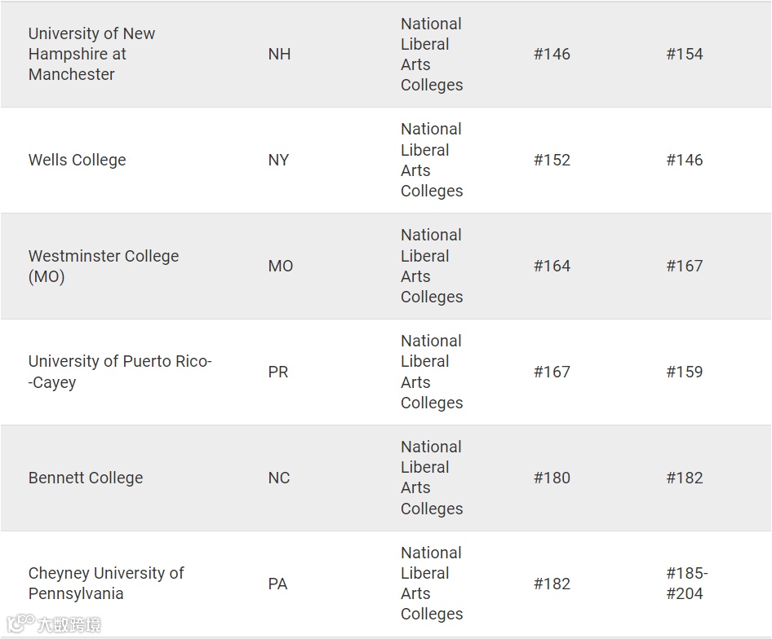The height and width of the screenshot is (639, 772).
Task: Click the #159 rank value
Action: 684,372
